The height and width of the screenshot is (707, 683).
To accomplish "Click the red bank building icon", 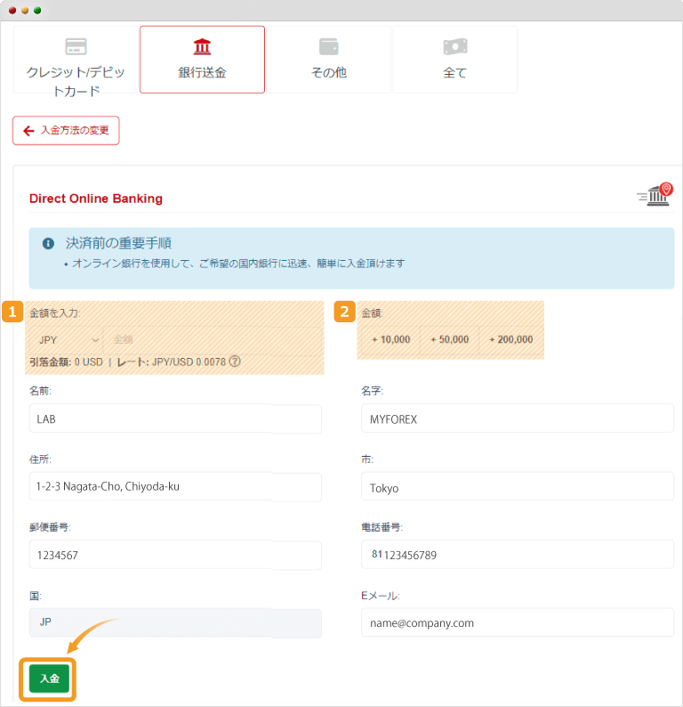I will 202,46.
